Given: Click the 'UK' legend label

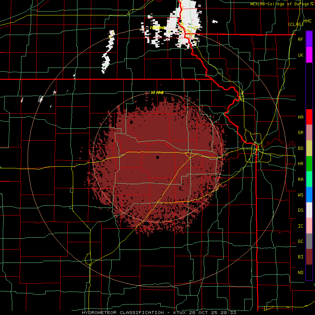Looking at the screenshot, I should (300, 55).
